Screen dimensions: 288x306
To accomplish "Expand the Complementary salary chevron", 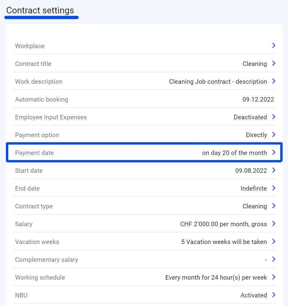I will pos(274,259).
